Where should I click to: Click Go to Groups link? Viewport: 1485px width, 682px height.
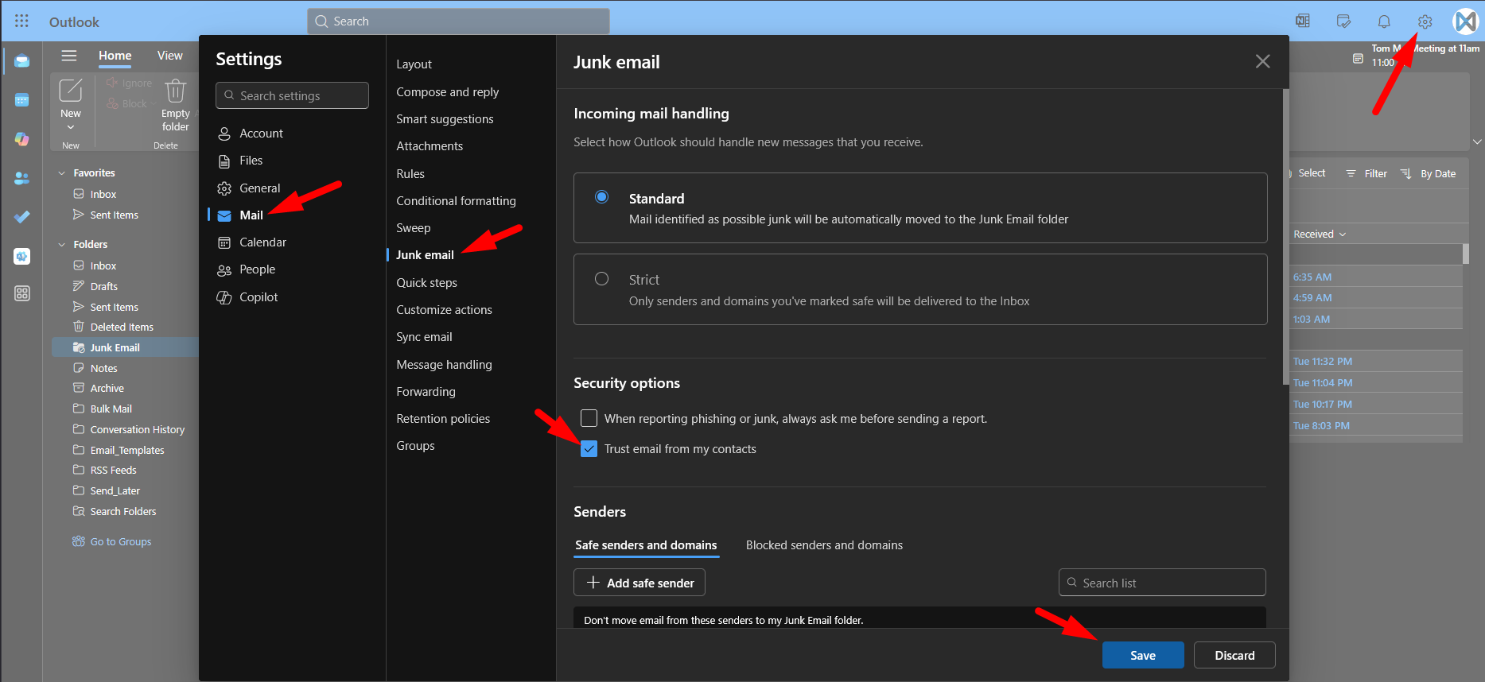(x=120, y=542)
